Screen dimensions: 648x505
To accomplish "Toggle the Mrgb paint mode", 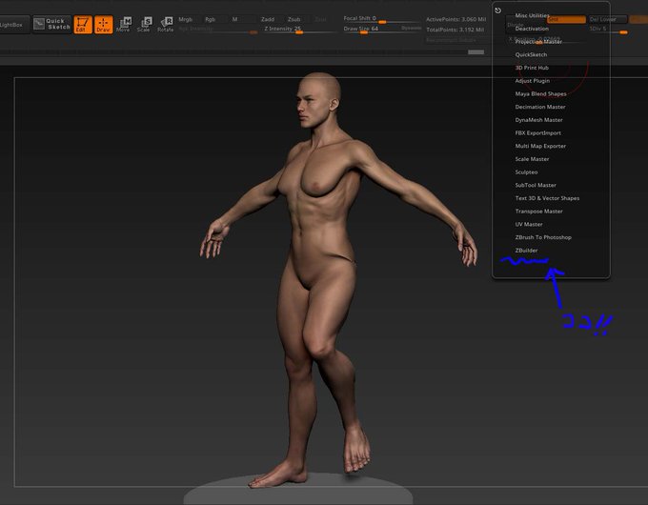I will (x=186, y=19).
